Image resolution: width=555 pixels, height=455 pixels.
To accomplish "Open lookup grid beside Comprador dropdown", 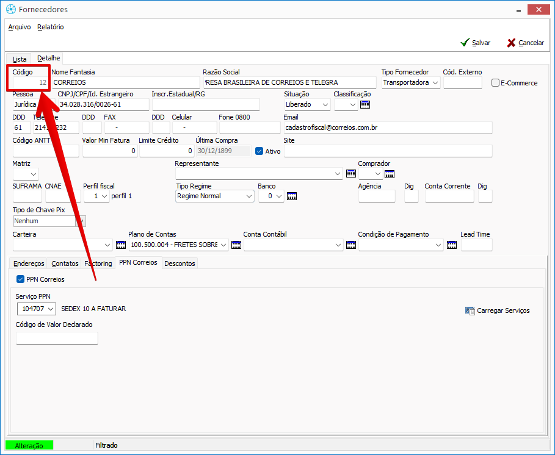I will [x=390, y=174].
